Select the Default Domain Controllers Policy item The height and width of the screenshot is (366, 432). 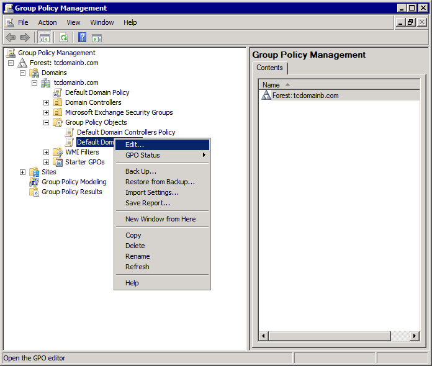point(126,132)
